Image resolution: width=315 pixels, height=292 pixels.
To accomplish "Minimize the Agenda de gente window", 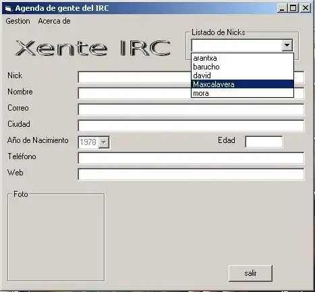I will click(x=283, y=8).
